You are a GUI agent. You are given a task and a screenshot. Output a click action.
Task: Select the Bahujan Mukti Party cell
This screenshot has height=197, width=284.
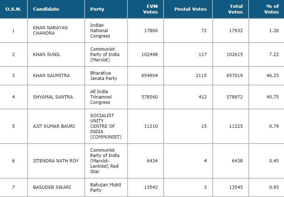pos(105,187)
